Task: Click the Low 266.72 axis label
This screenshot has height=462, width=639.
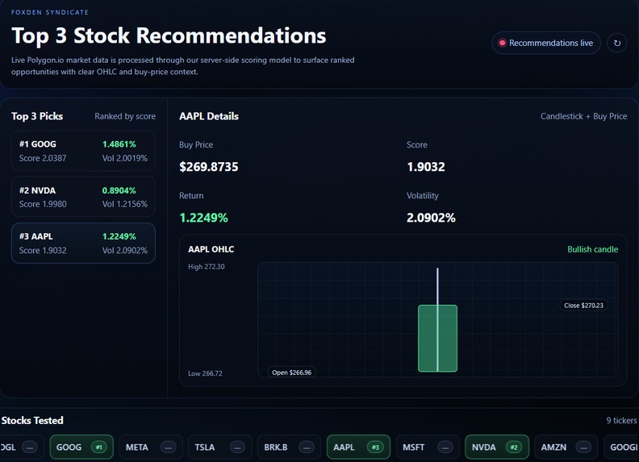Action: [x=205, y=373]
